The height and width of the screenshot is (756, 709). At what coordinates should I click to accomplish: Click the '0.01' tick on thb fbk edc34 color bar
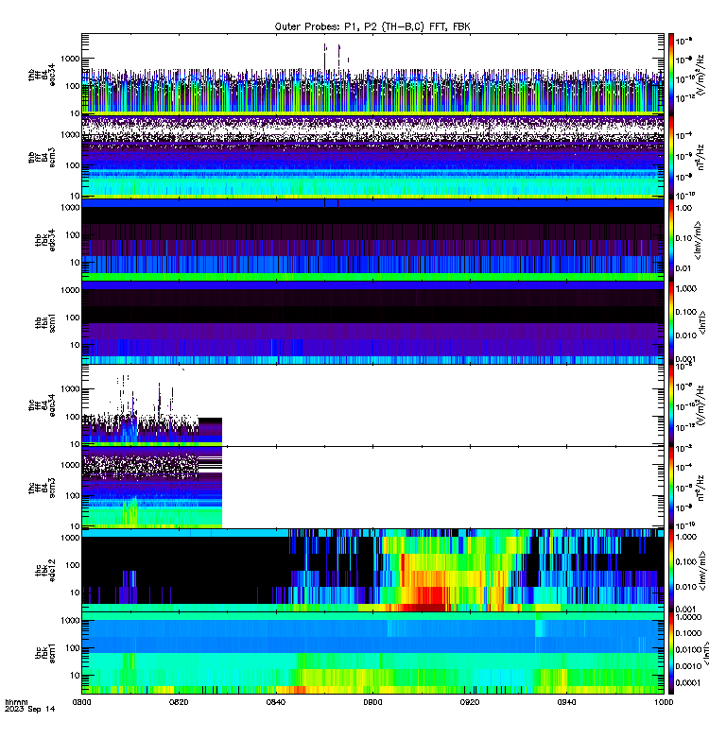pyautogui.click(x=683, y=268)
